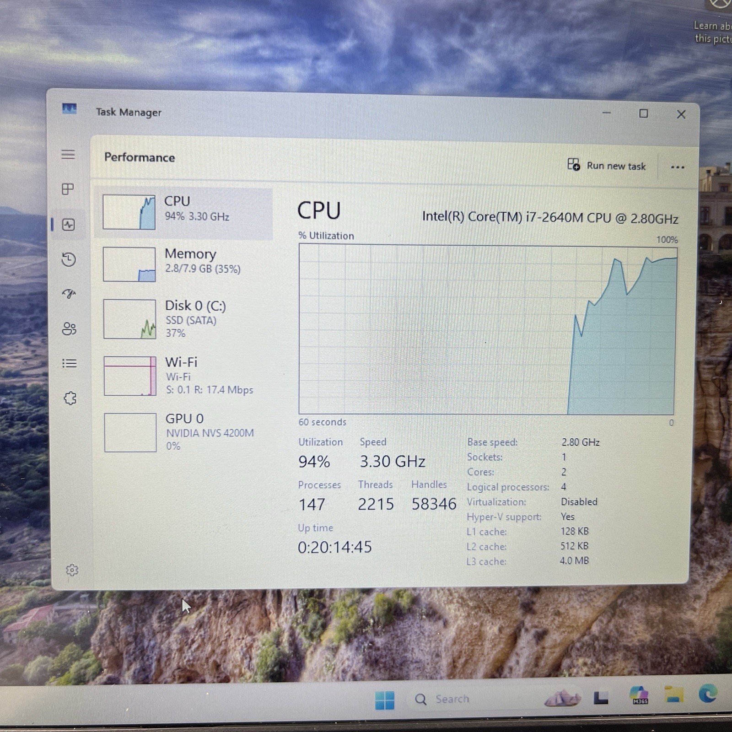Click the base speed value 2.80 GHz
The width and height of the screenshot is (732, 732).
(581, 442)
